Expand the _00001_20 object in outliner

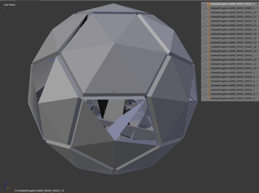pyautogui.click(x=204, y=60)
